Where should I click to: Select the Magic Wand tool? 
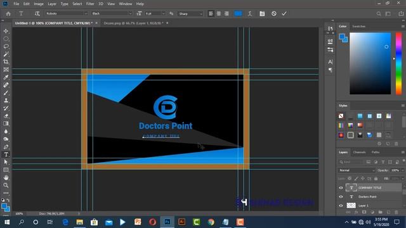pyautogui.click(x=6, y=54)
